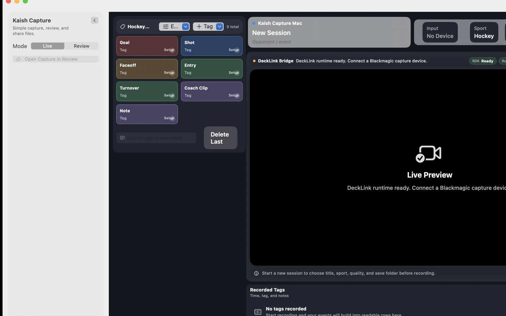Click the DeckLink Bridge label
506x316 pixels.
275,61
